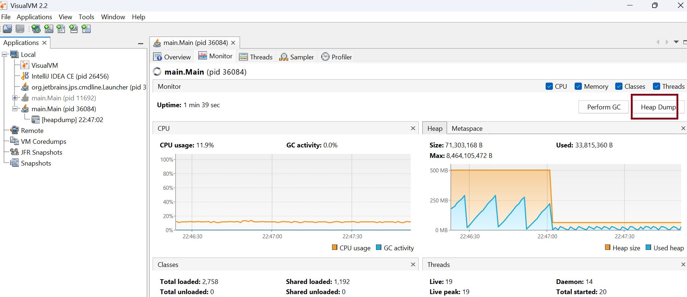Click the VM Coredumps icon

15,141
